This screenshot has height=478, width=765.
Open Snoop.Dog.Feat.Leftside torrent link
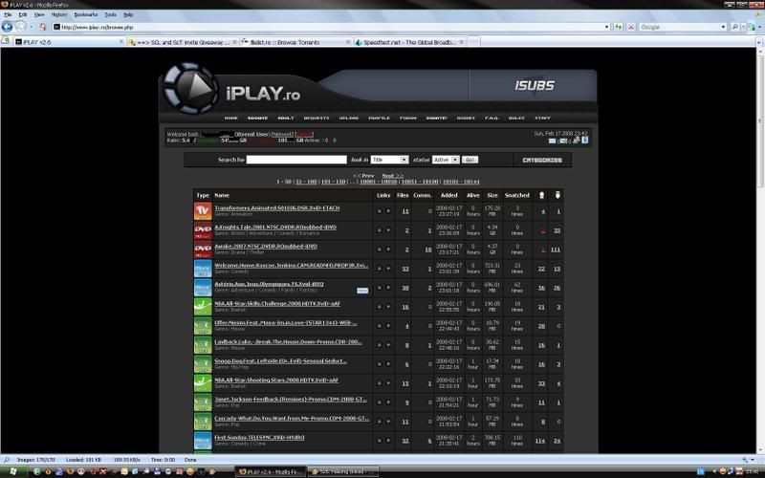(x=280, y=361)
